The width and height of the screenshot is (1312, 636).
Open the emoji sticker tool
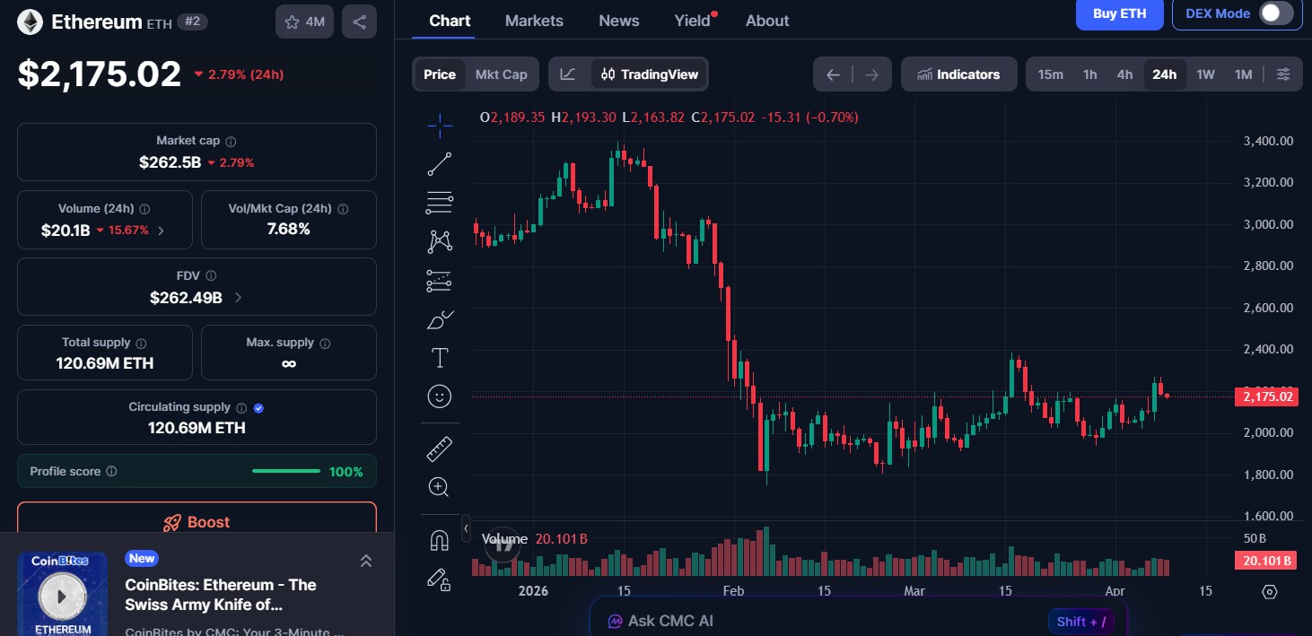click(439, 396)
